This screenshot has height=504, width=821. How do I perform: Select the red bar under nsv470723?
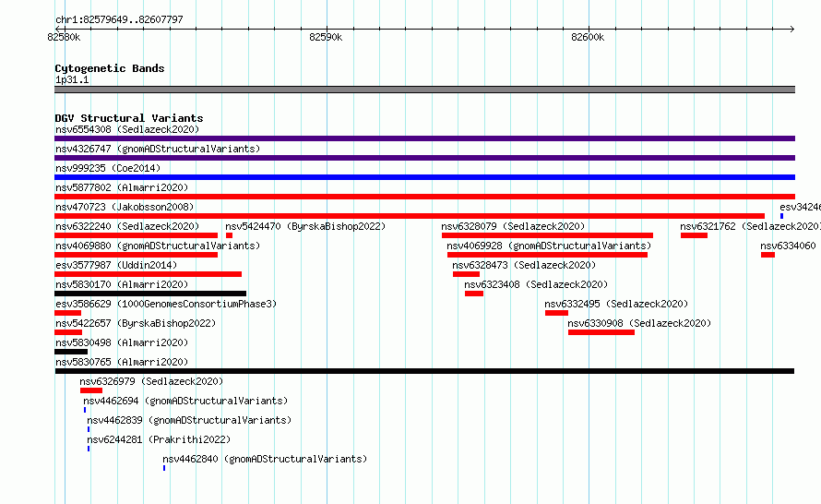coord(410,216)
